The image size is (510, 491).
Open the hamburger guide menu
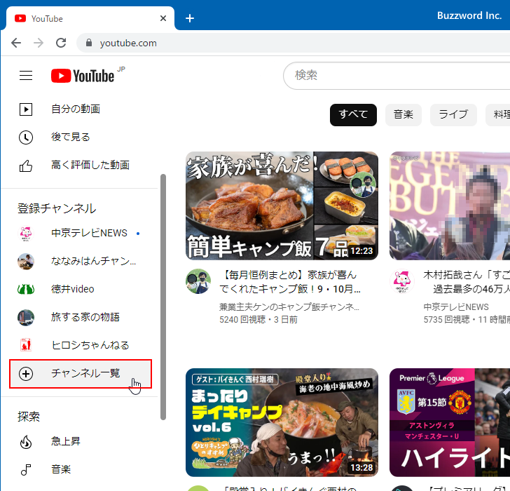(26, 76)
